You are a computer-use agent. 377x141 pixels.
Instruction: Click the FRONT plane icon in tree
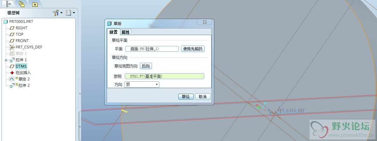click(12, 41)
